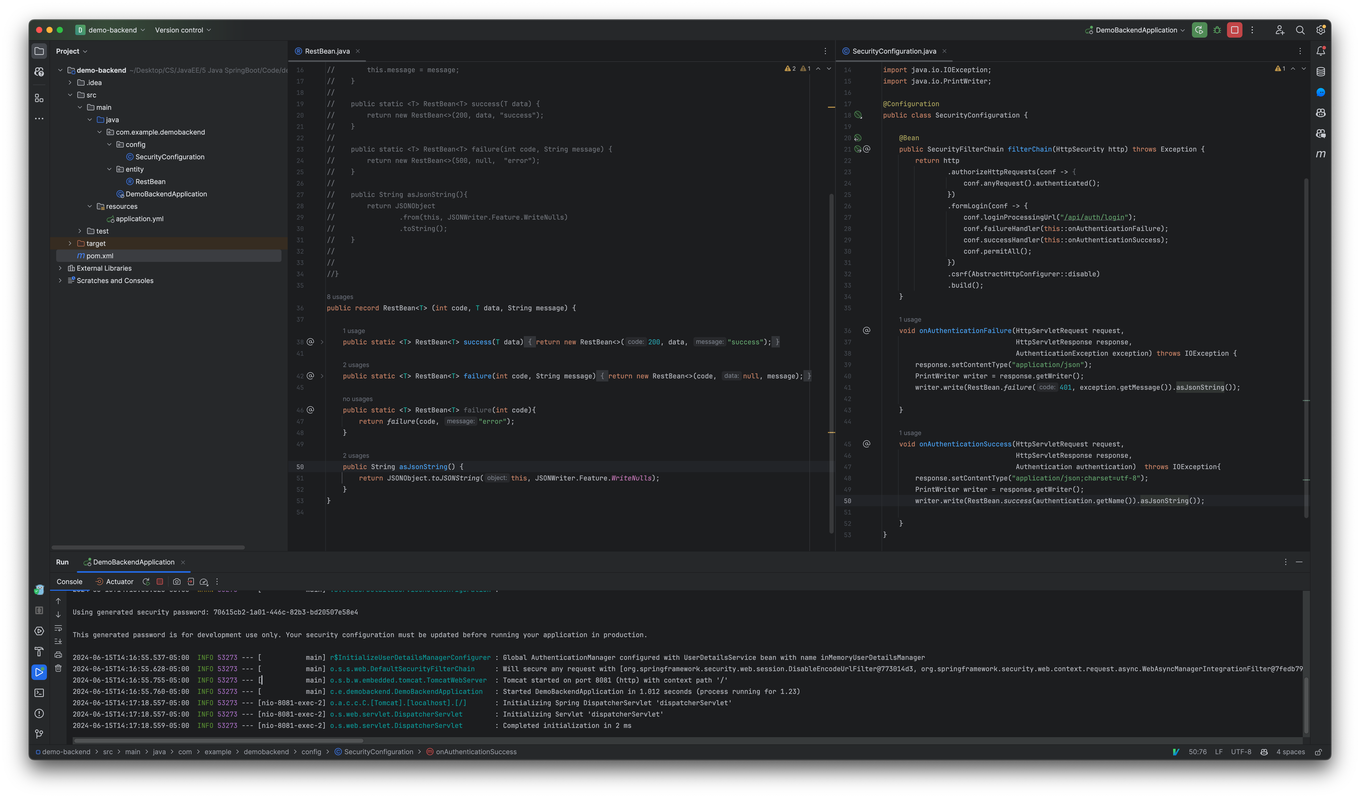The width and height of the screenshot is (1360, 798).
Task: Open the Database tool window
Action: click(1321, 71)
